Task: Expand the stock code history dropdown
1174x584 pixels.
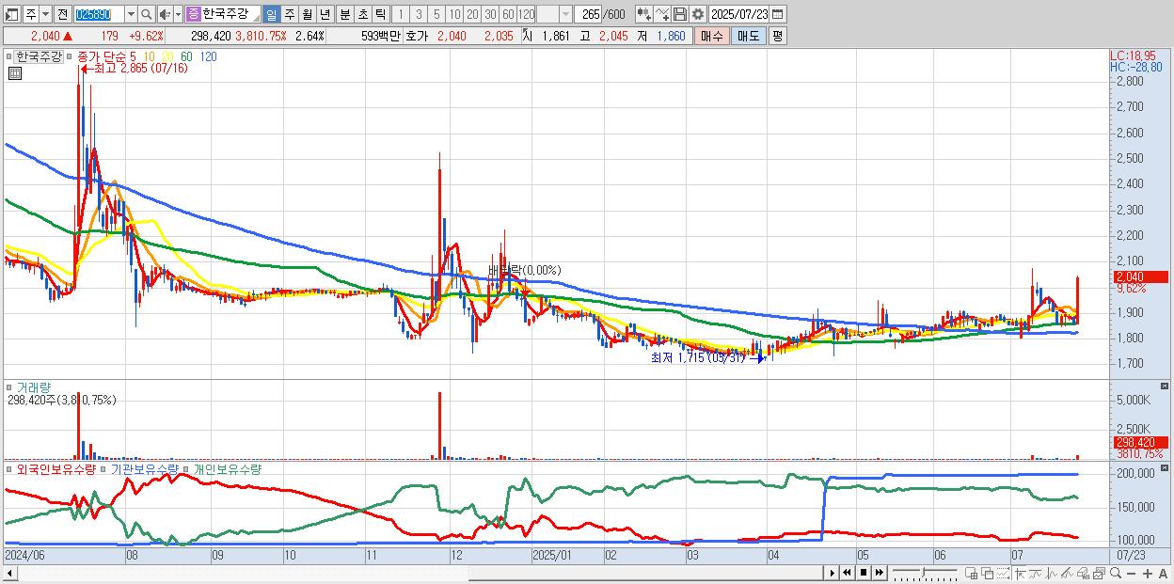Action: 131,14
